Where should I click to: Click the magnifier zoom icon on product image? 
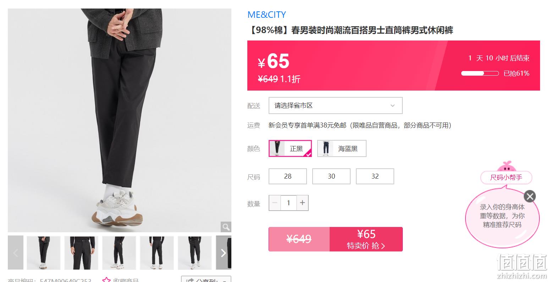pyautogui.click(x=226, y=227)
